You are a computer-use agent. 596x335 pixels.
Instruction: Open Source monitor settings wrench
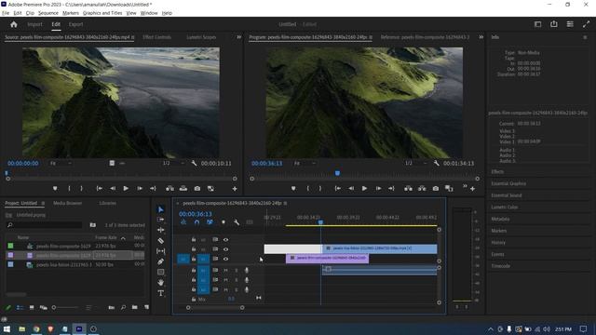pos(194,164)
